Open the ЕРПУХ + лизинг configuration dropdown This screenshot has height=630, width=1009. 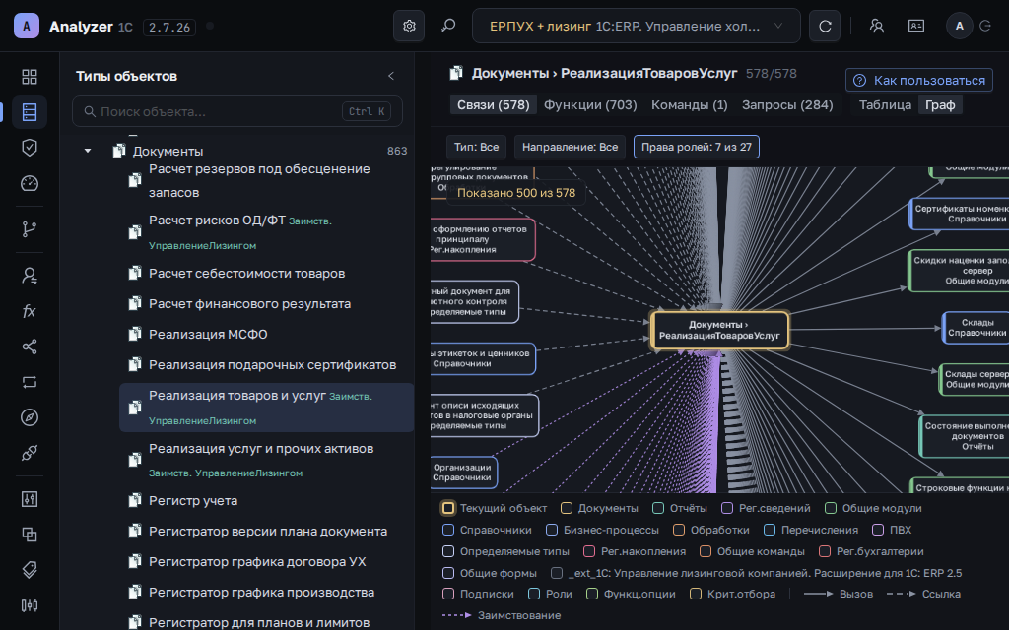click(x=637, y=26)
